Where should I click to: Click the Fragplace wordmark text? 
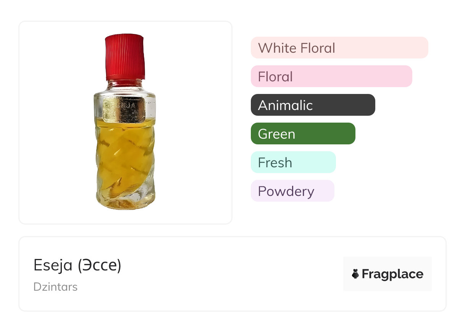point(392,274)
